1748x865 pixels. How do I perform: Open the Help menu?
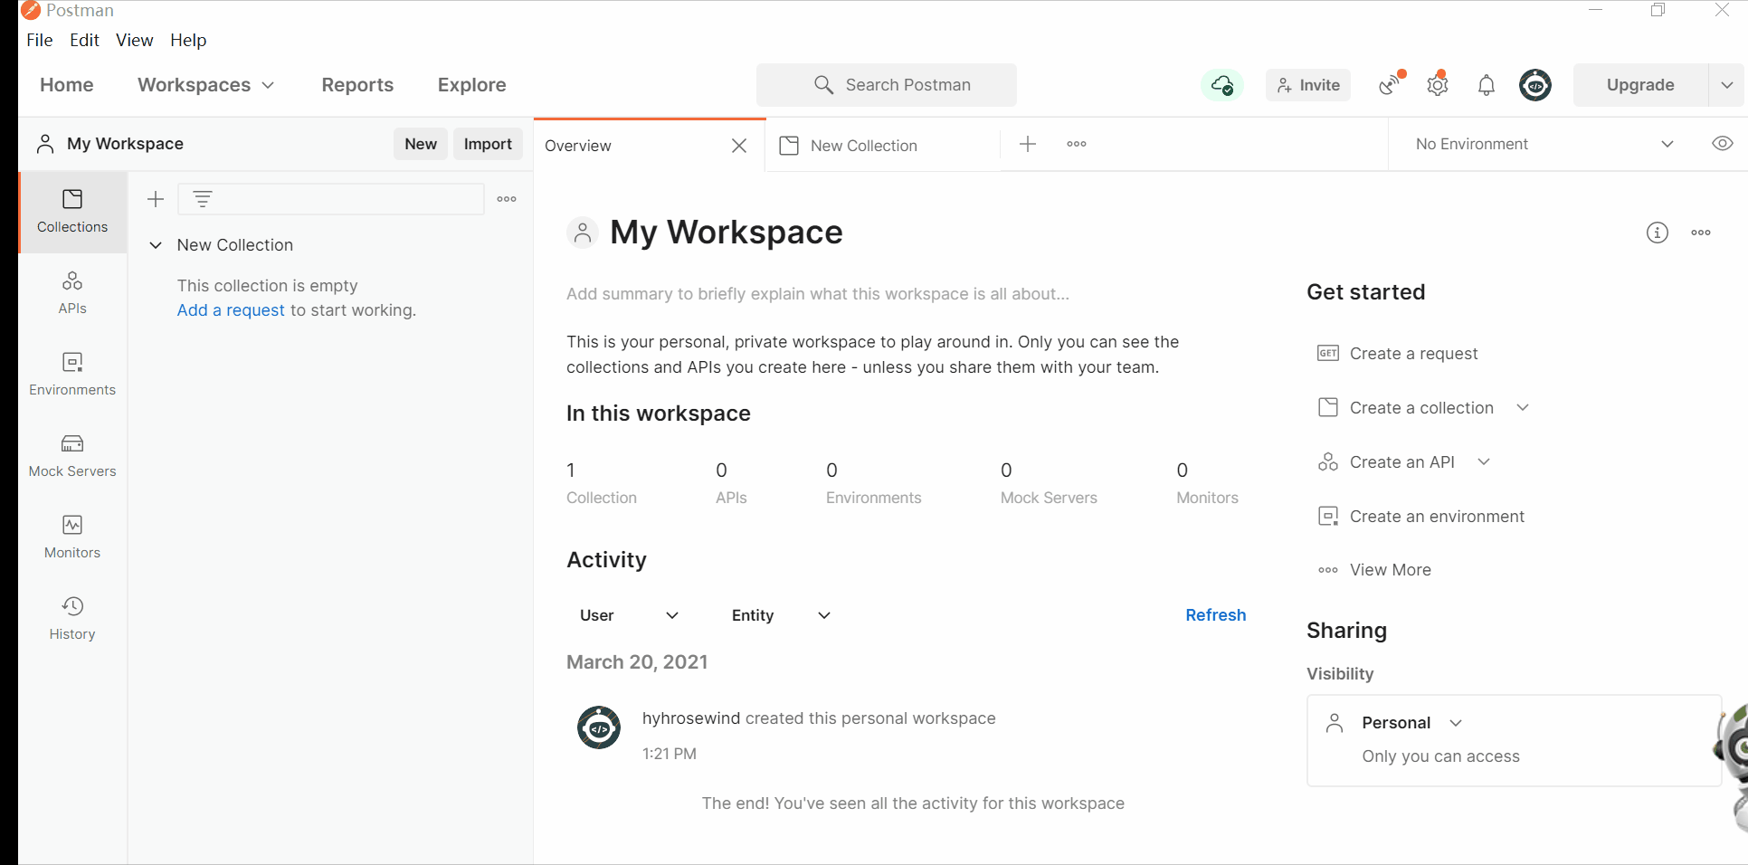click(188, 40)
